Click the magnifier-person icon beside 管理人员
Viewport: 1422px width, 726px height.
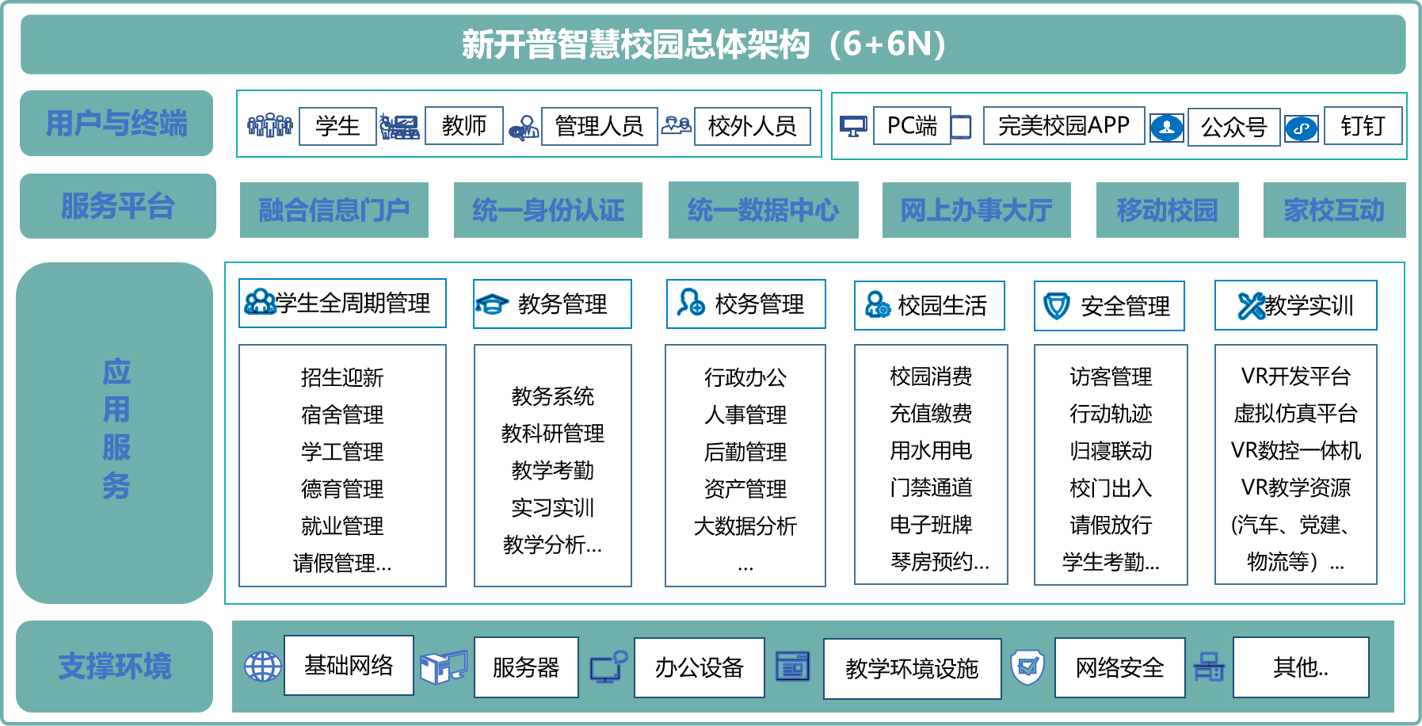click(522, 125)
